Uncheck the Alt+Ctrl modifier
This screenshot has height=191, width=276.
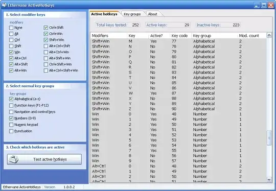pyautogui.click(x=11, y=58)
